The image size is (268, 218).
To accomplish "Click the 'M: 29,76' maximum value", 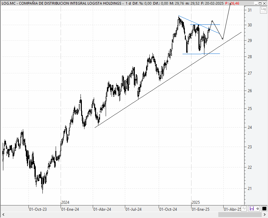I will [177, 3].
